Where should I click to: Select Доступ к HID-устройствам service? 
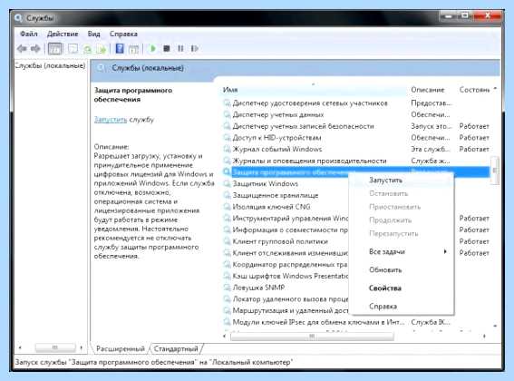click(277, 138)
